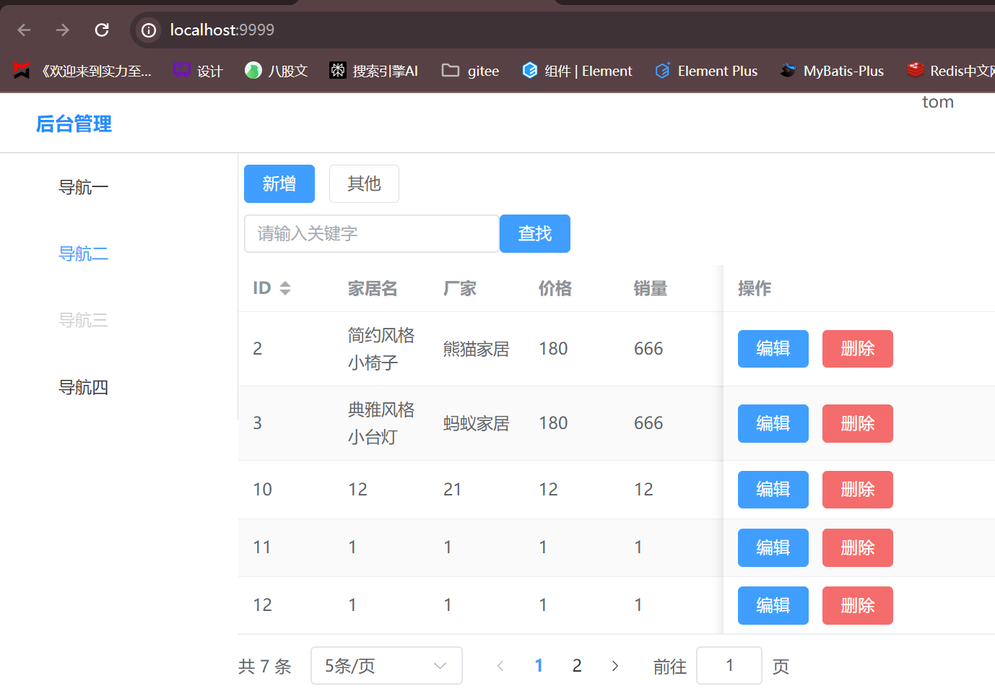Go to page 2 in pagination
This screenshot has width=995, height=689.
click(577, 666)
